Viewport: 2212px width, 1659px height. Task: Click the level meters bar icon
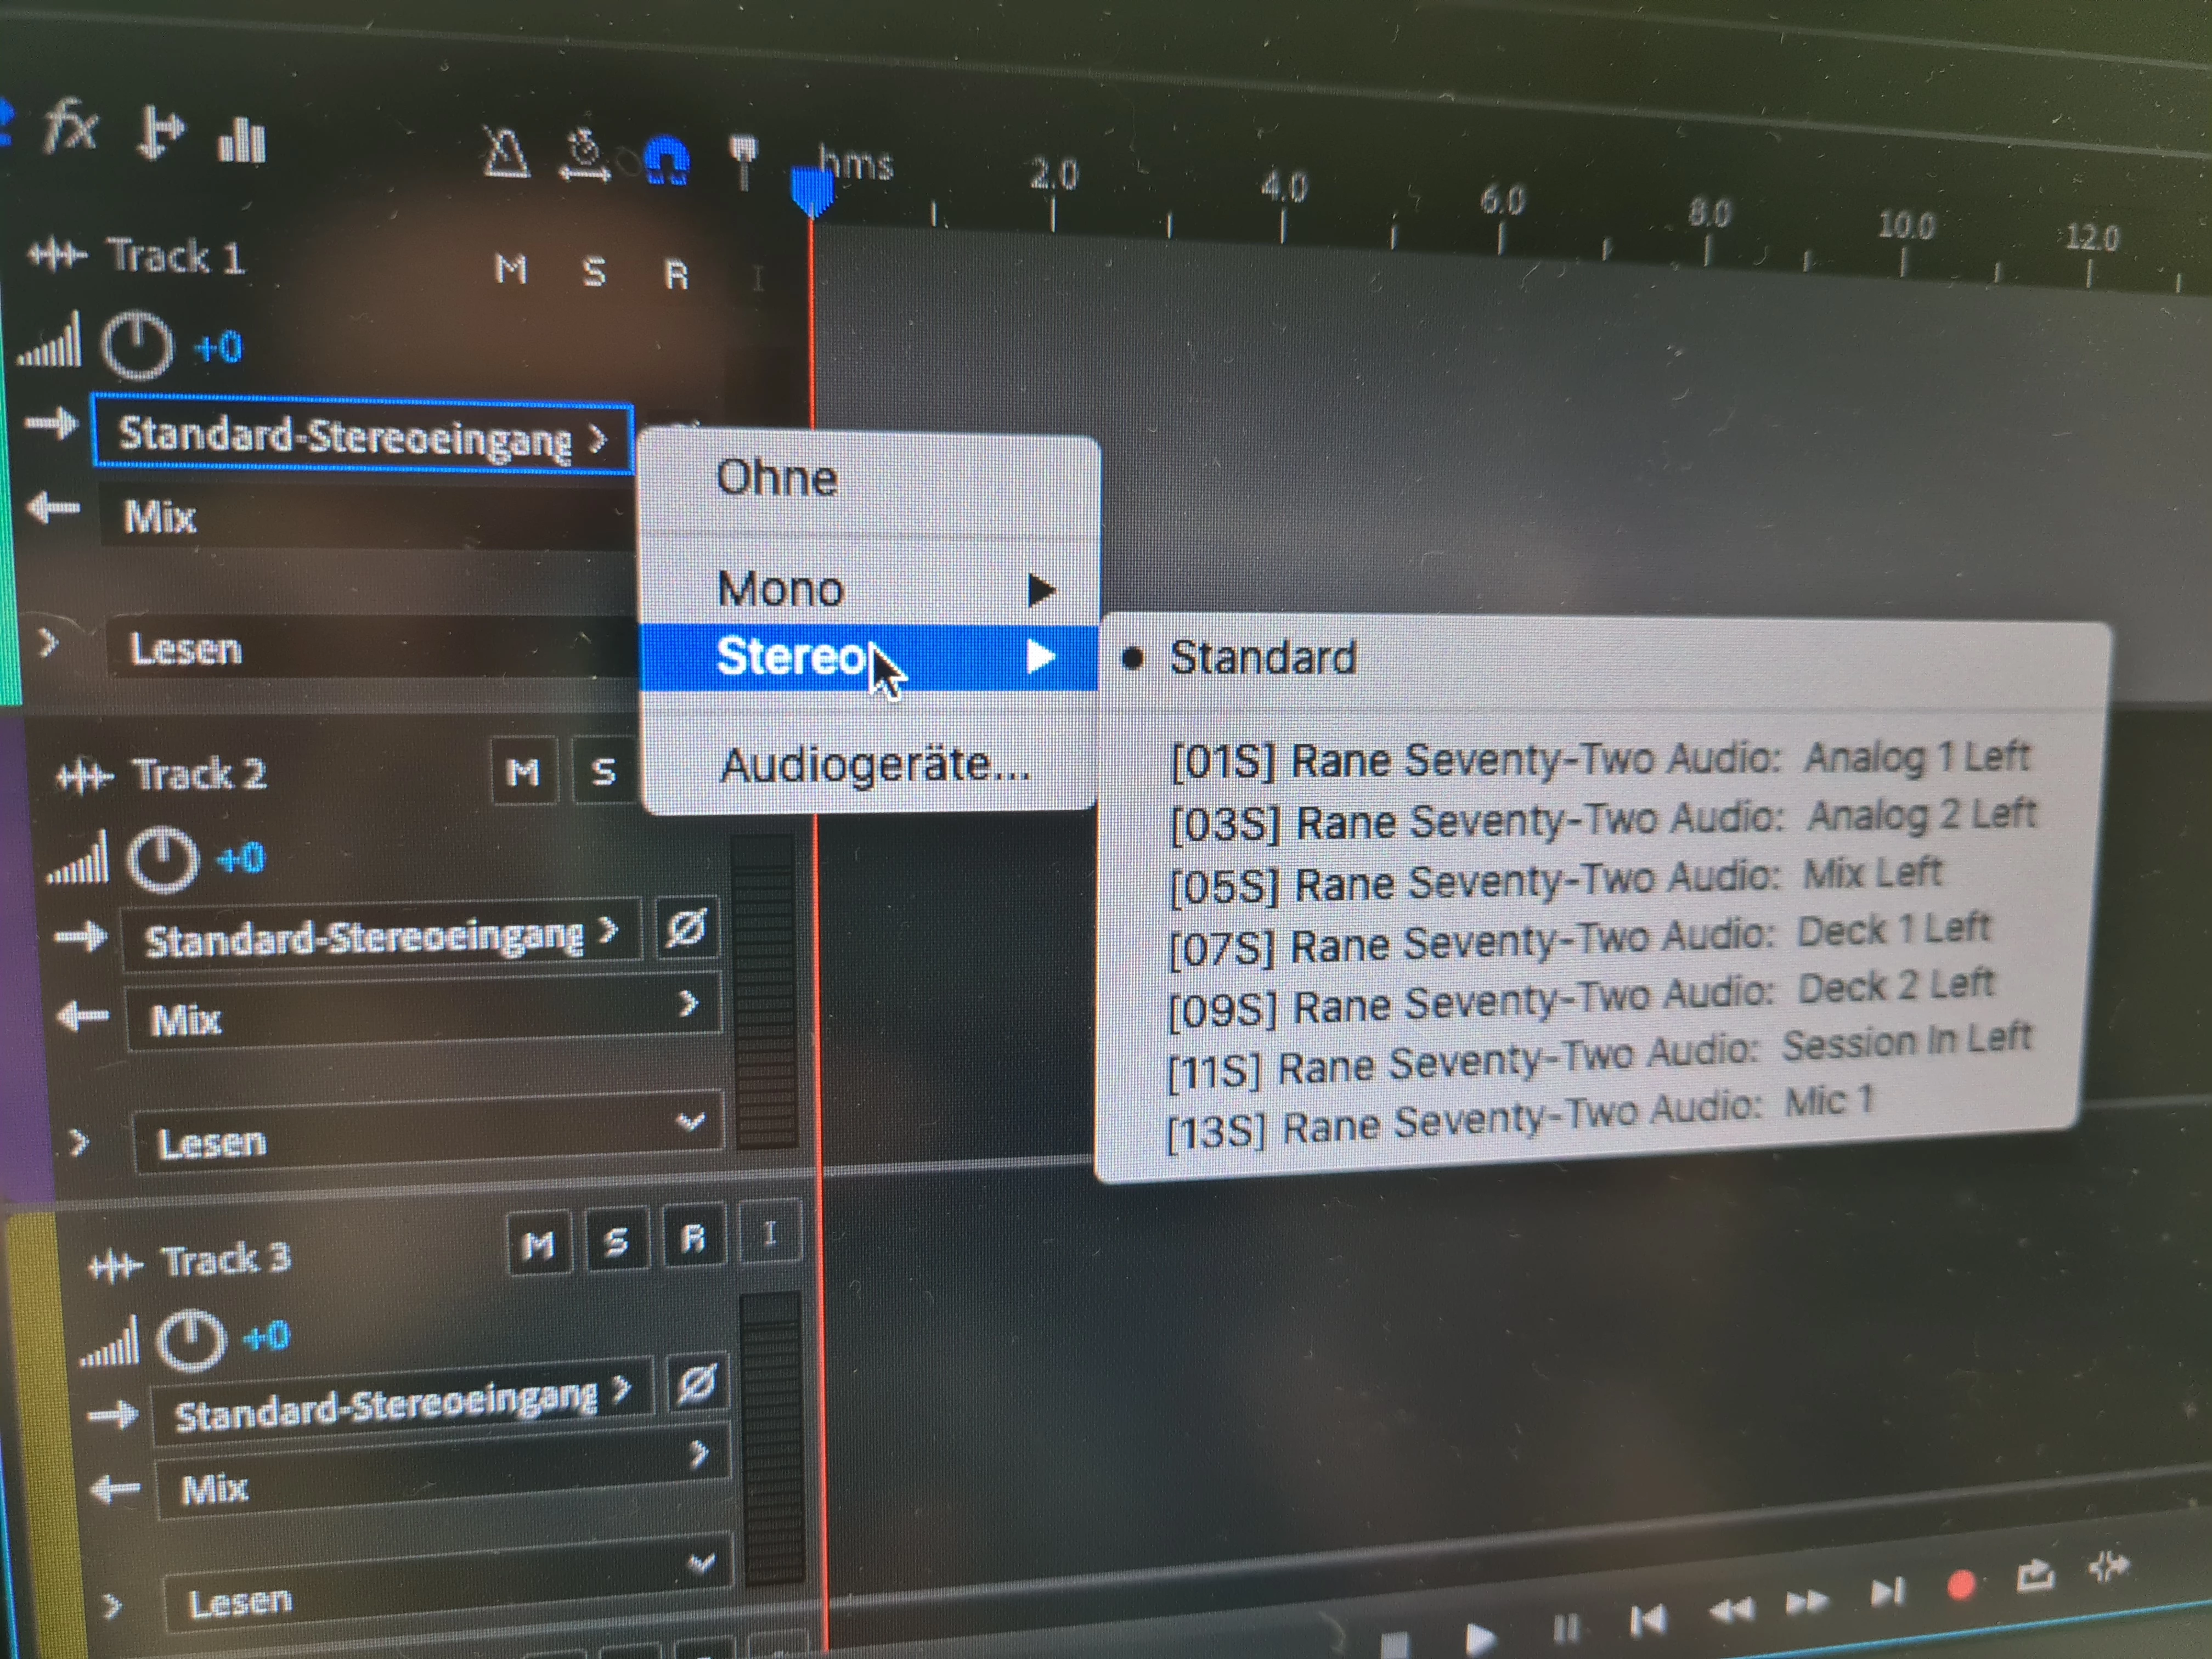(x=241, y=140)
